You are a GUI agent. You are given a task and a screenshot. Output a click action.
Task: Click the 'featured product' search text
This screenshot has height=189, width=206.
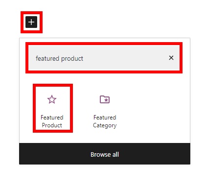pos(59,58)
